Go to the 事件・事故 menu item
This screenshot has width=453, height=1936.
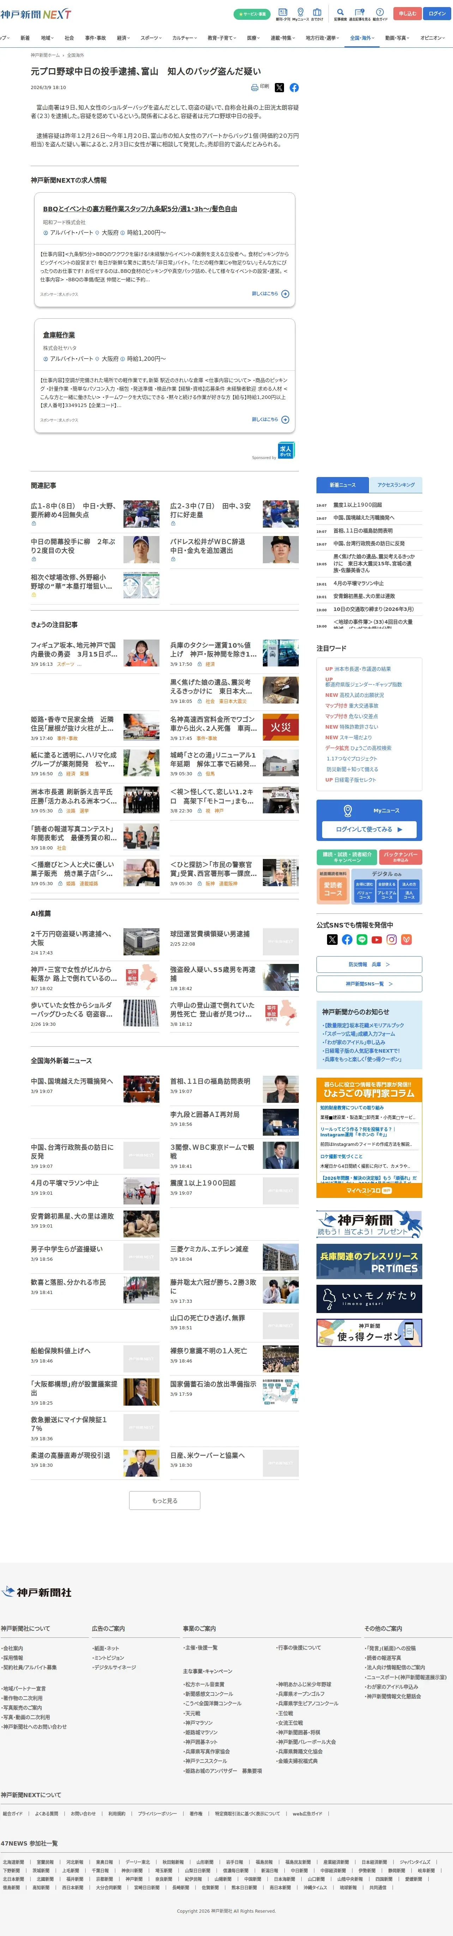pyautogui.click(x=95, y=37)
